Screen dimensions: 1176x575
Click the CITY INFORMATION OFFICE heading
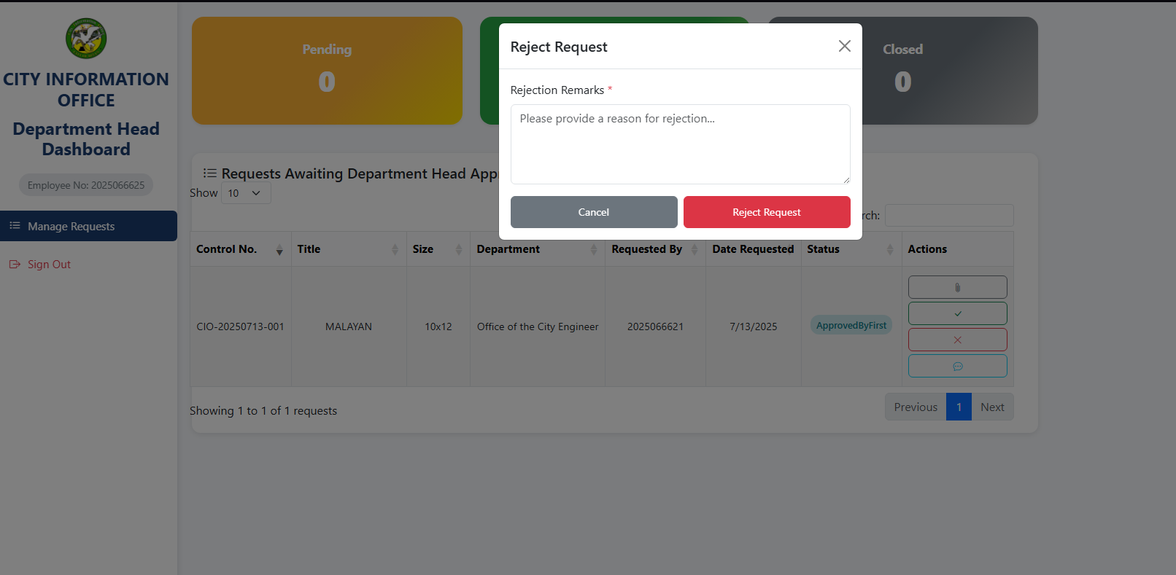[x=86, y=90]
